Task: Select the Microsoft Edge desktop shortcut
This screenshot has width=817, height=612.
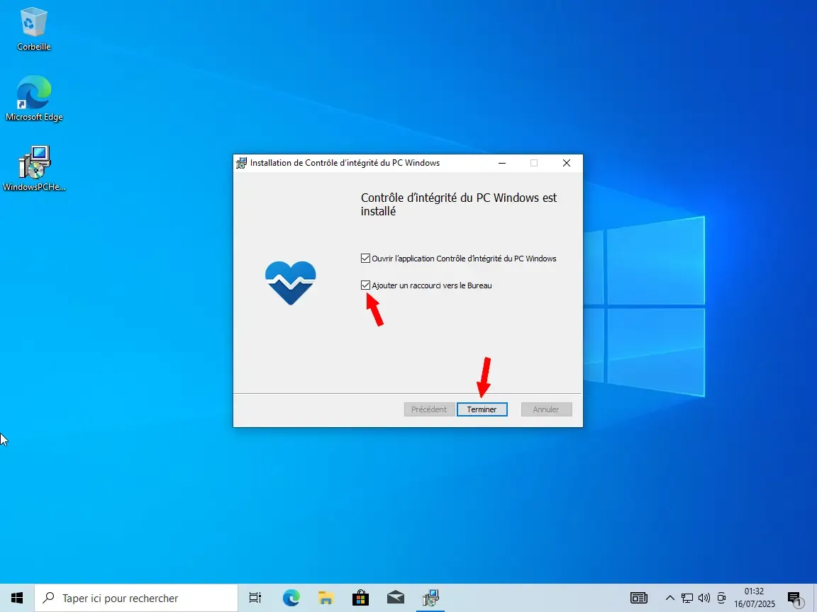Action: [34, 98]
